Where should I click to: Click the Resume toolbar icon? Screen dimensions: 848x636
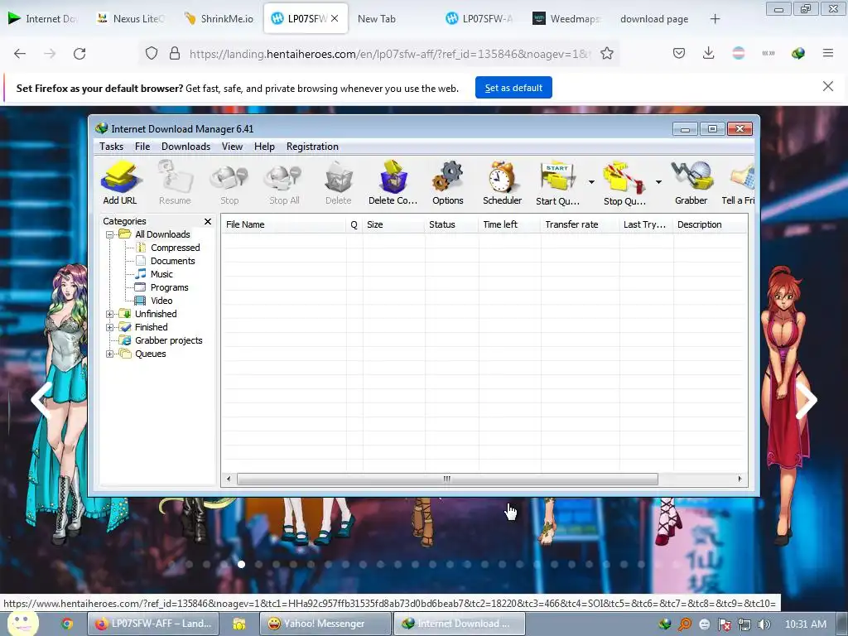[175, 183]
